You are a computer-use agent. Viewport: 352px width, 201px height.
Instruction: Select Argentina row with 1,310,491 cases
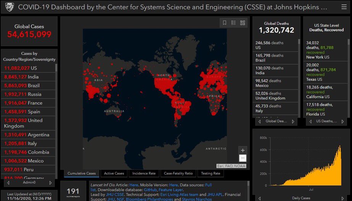pos(28,135)
